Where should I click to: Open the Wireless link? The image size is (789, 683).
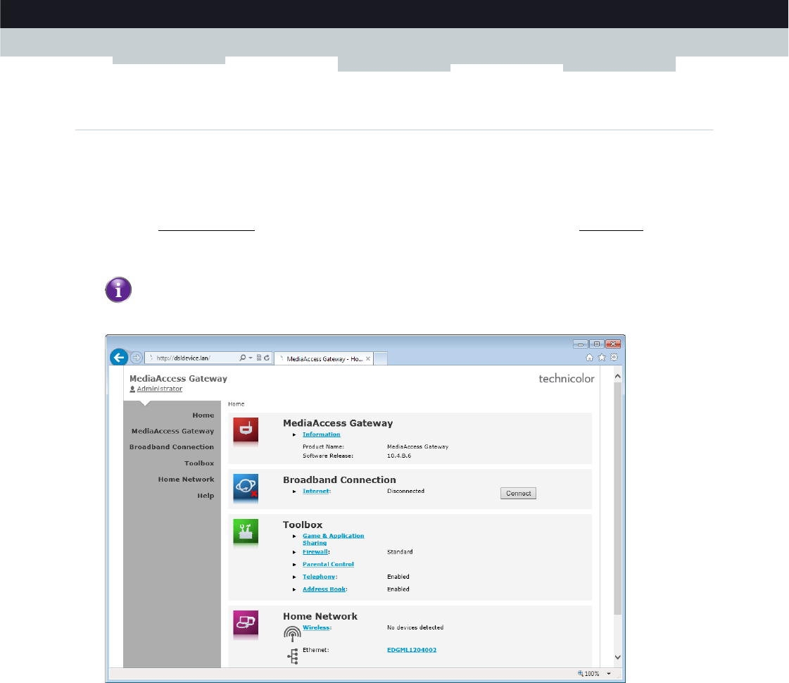coord(316,627)
